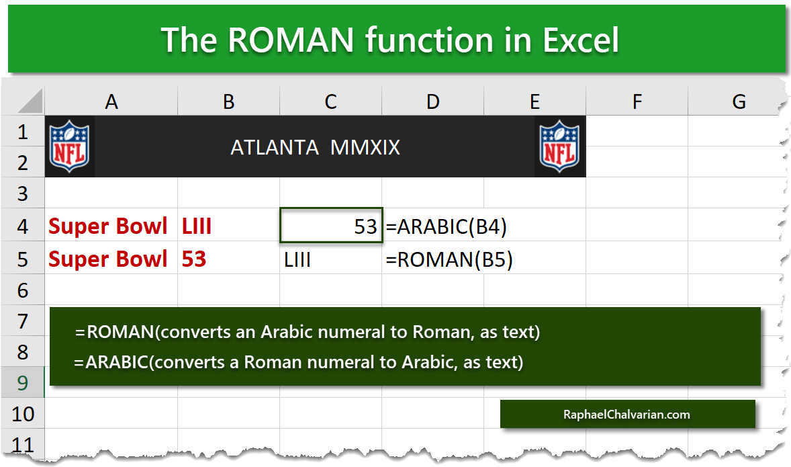The width and height of the screenshot is (791, 467).
Task: Select the ATLANTA MMXIX banner
Action: click(x=316, y=146)
